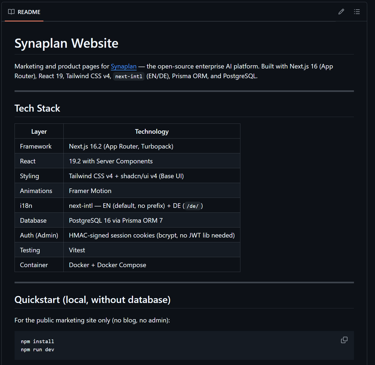Click the /de/ inline code snippet

click(x=193, y=206)
